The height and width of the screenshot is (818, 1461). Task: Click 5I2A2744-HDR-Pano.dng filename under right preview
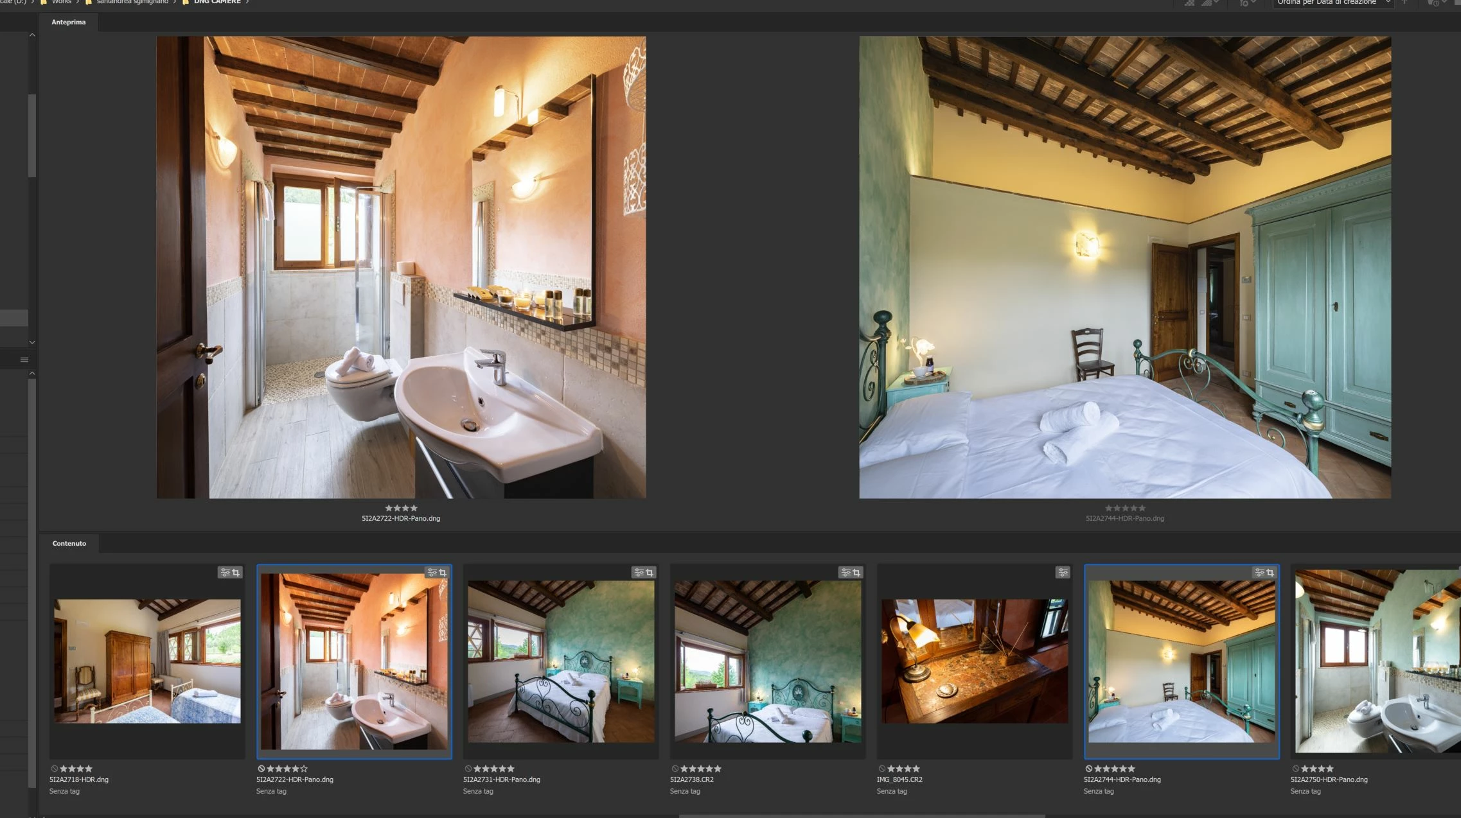tap(1124, 518)
